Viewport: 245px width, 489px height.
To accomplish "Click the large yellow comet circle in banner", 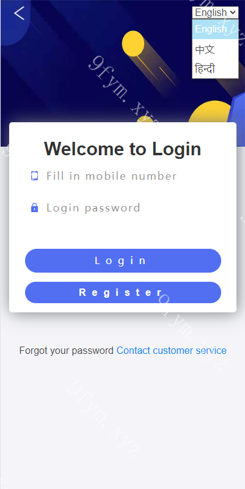I will point(133,43).
